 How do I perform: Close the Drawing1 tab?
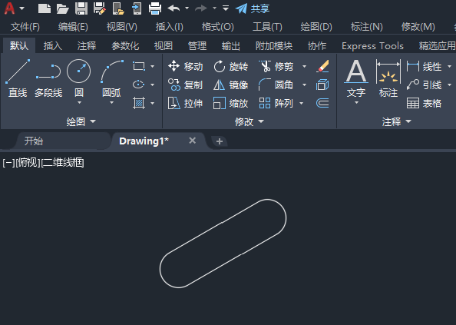click(192, 141)
